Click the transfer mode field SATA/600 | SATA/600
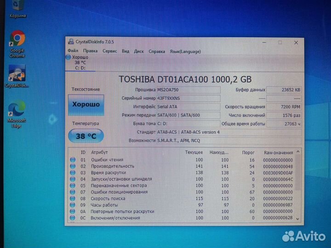The image size is (331, 248). [188, 115]
